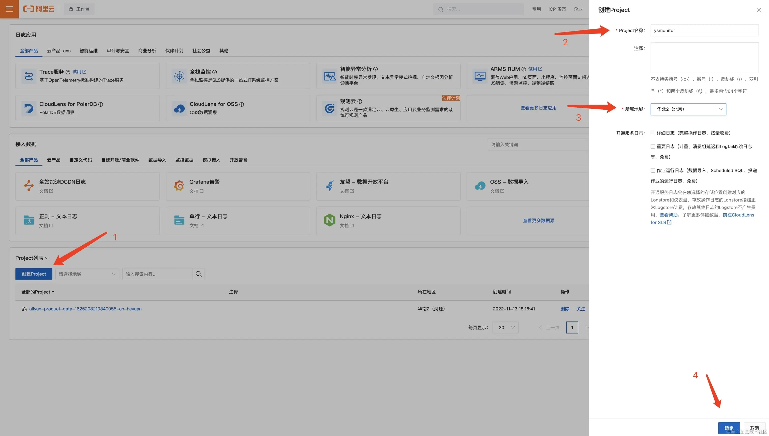The height and width of the screenshot is (436, 769).
Task: Tick the 作业运行日志 checkbox
Action: (x=653, y=170)
